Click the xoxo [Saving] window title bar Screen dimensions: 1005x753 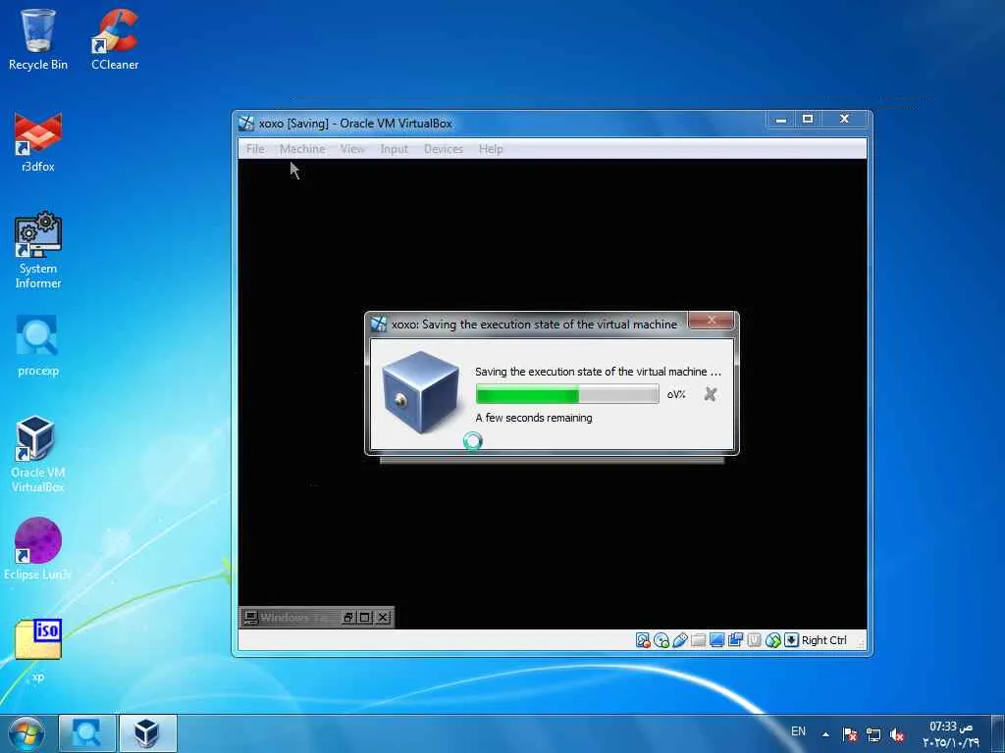point(500,123)
